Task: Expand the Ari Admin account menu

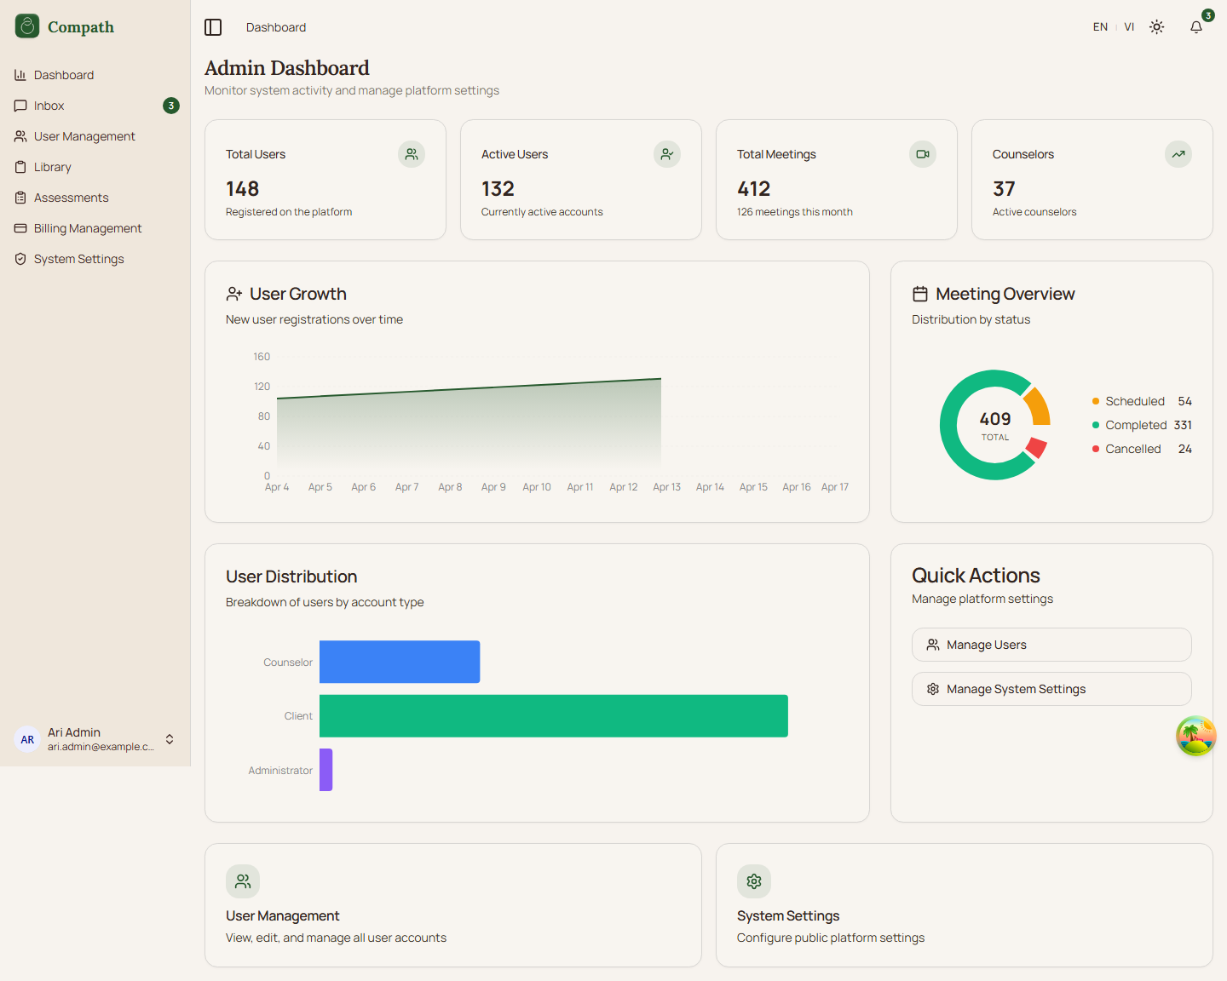Action: click(170, 739)
